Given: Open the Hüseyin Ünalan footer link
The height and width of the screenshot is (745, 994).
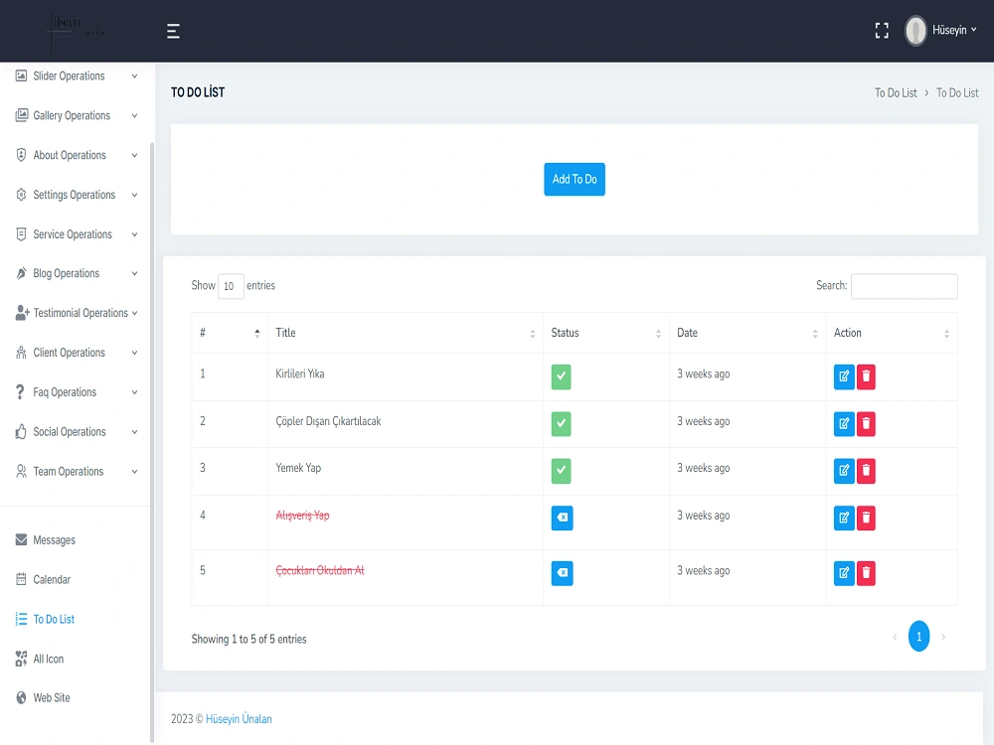Looking at the screenshot, I should click(239, 719).
